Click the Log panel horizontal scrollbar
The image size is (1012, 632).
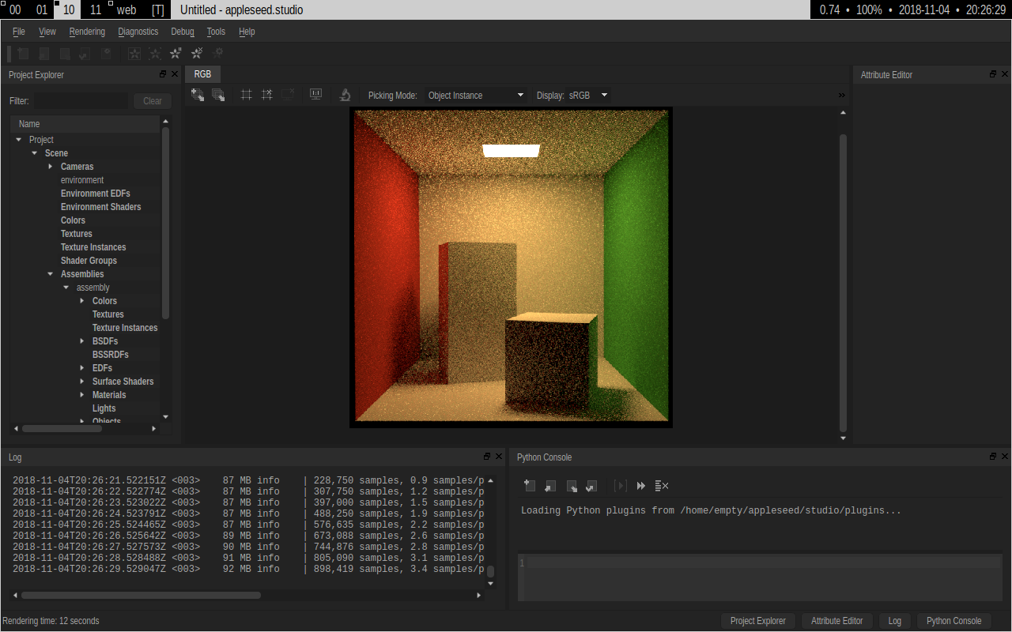coord(142,595)
